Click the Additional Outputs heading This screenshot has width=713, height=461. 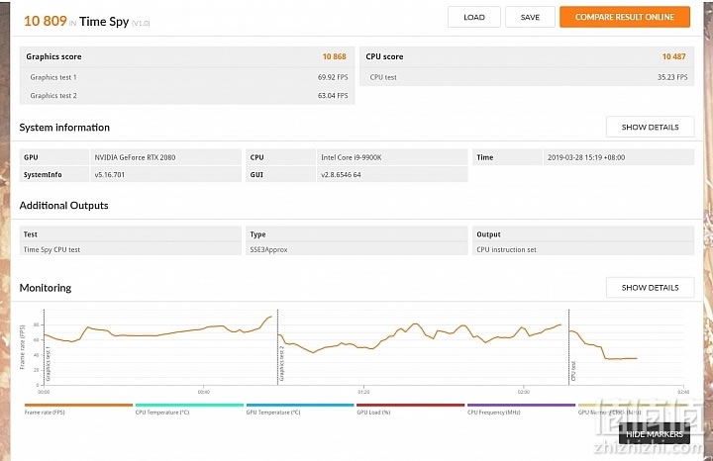(x=63, y=206)
